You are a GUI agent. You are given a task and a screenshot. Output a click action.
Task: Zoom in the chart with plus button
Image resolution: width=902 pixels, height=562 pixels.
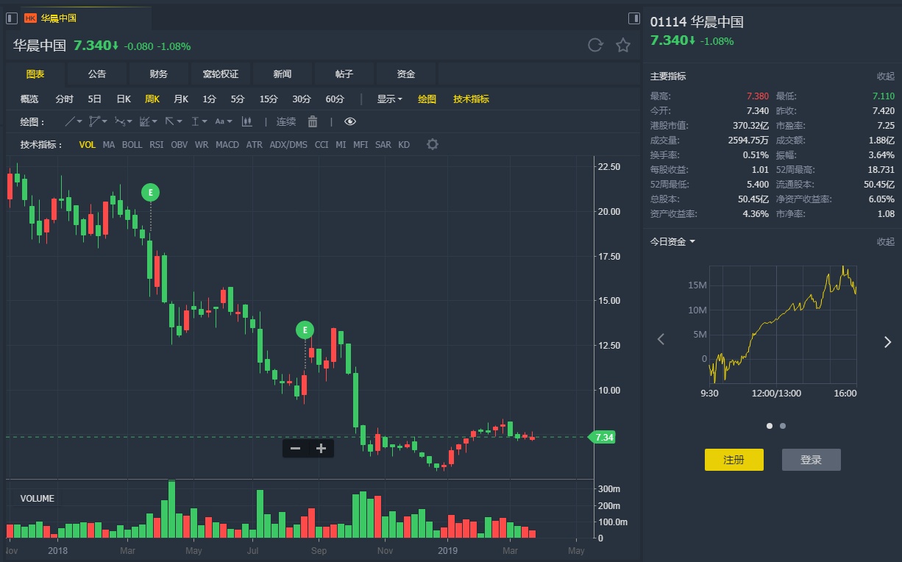pyautogui.click(x=321, y=448)
